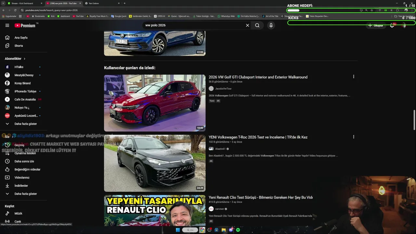
Task: Play the blue Polo thumbnail
Action: [155, 43]
